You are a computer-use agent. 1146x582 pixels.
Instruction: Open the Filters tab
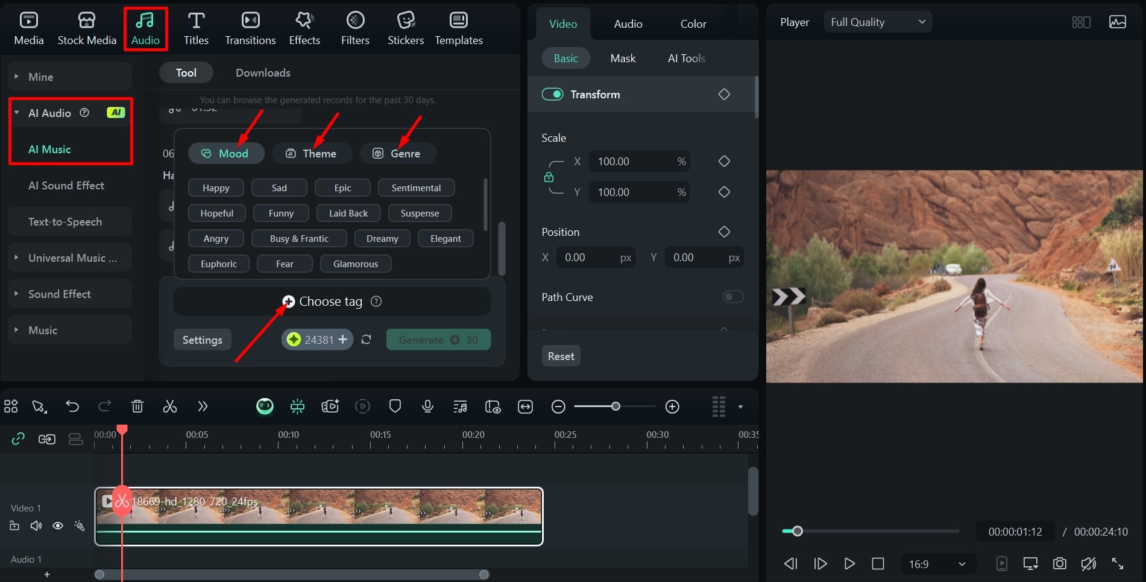click(x=355, y=28)
